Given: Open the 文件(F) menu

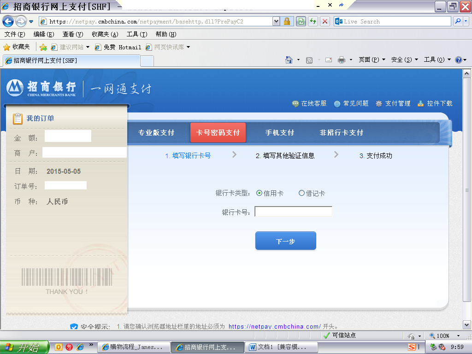Looking at the screenshot, I should coord(15,34).
